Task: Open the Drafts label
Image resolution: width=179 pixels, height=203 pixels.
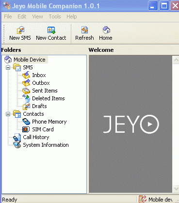Action: coord(39,106)
